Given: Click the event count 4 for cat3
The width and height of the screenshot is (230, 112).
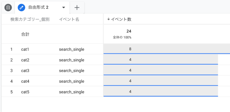Looking at the screenshot, I should click(130, 70).
